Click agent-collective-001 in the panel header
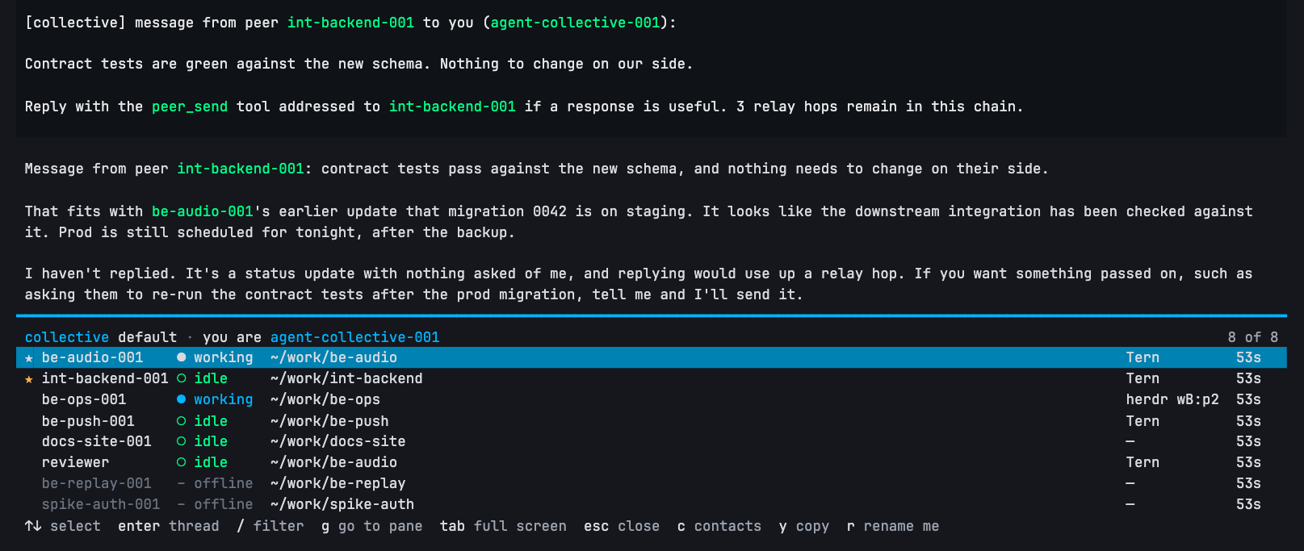 pos(355,337)
